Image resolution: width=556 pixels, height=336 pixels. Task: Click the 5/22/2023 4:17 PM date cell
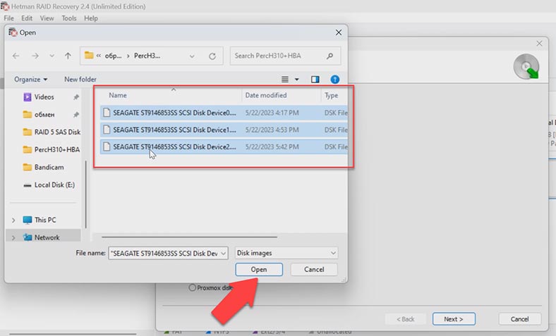[x=272, y=113]
